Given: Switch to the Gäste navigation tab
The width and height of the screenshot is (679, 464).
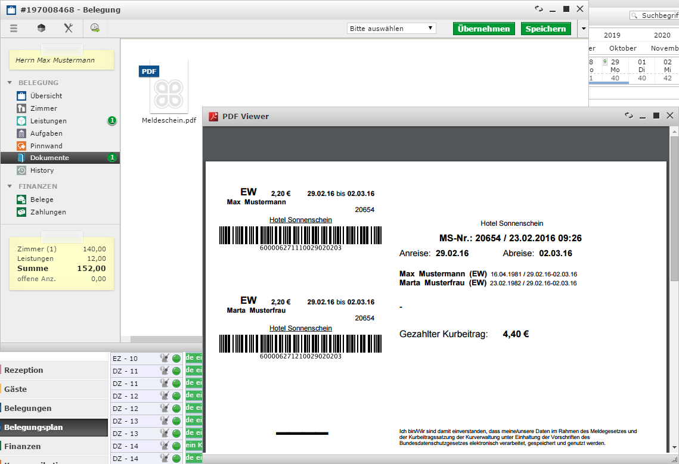Looking at the screenshot, I should tap(54, 389).
